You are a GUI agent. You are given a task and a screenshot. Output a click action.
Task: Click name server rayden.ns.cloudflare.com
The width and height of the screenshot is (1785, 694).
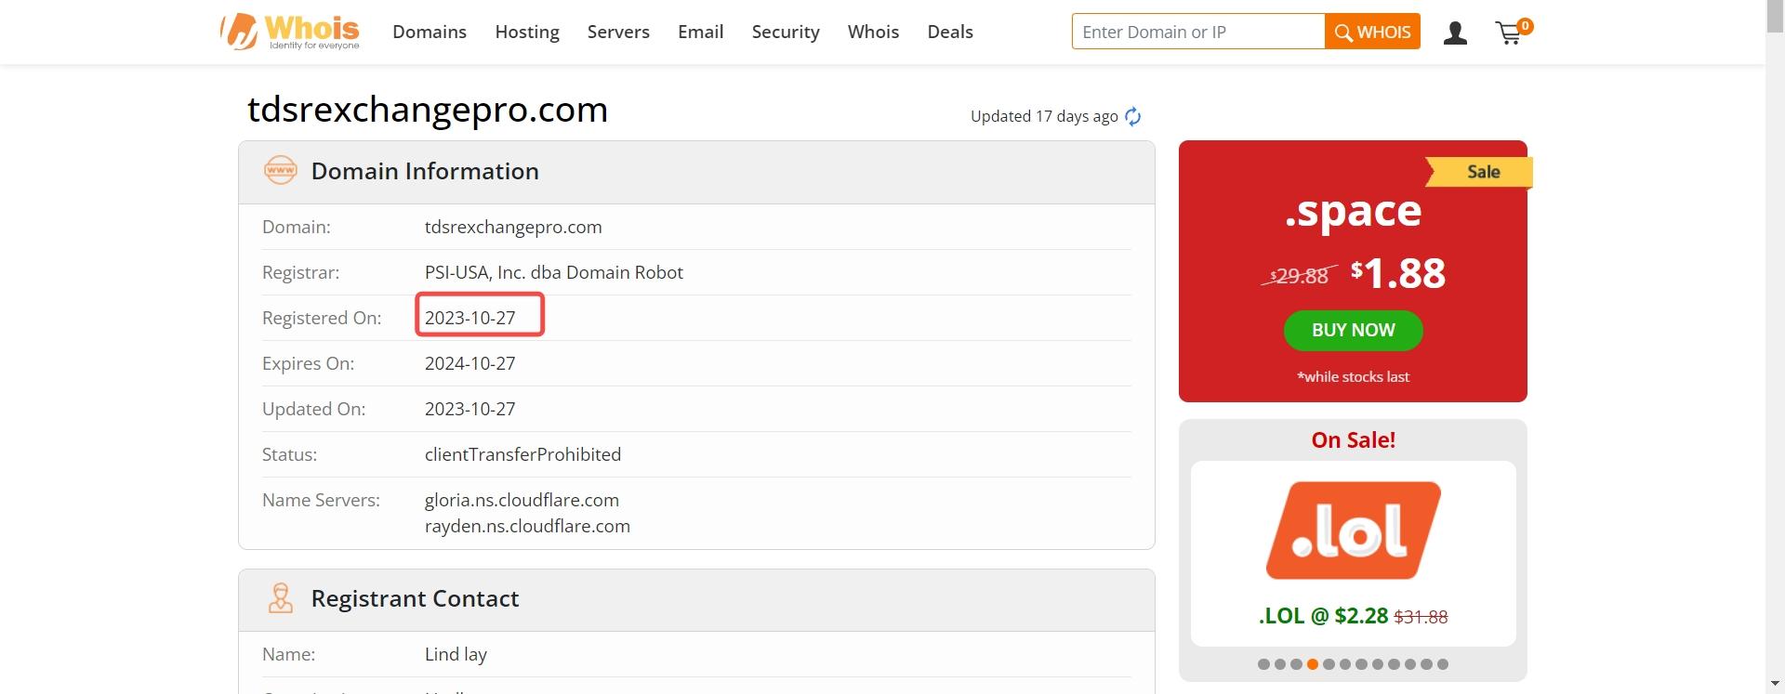pos(527,526)
